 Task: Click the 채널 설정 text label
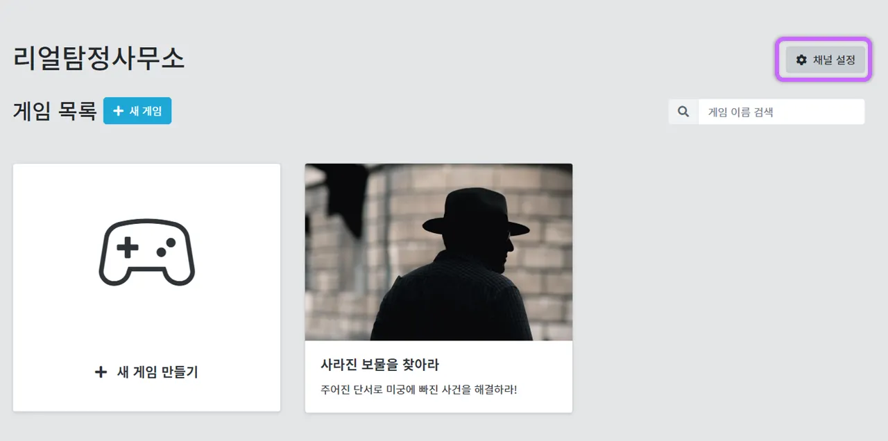(835, 60)
